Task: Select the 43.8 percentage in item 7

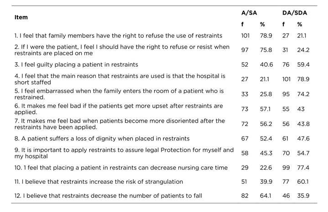Action: pos(303,124)
